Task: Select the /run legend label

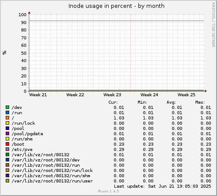Action: click(17, 113)
